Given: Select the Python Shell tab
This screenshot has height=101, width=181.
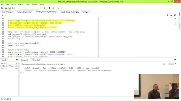Looking at the screenshot, I should click(x=36, y=60).
